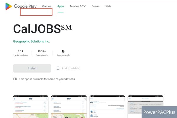Open the fourth app screenshot thumbnail
Viewport: 177px width, 118px height.
coord(145,107)
